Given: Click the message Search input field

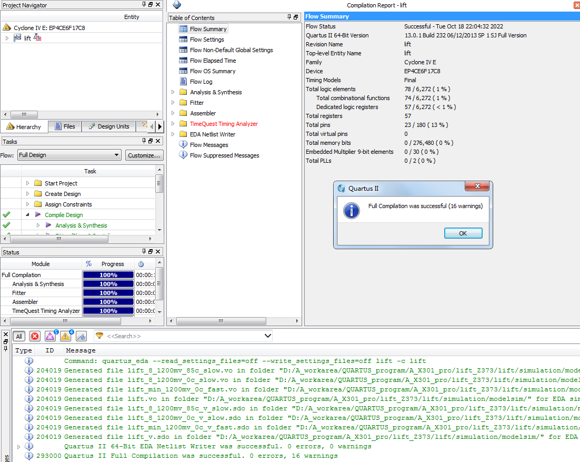Looking at the screenshot, I should click(x=184, y=336).
